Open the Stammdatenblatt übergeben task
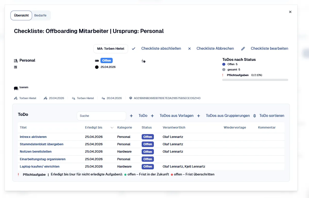The height and width of the screenshot is (198, 309). pos(41,144)
